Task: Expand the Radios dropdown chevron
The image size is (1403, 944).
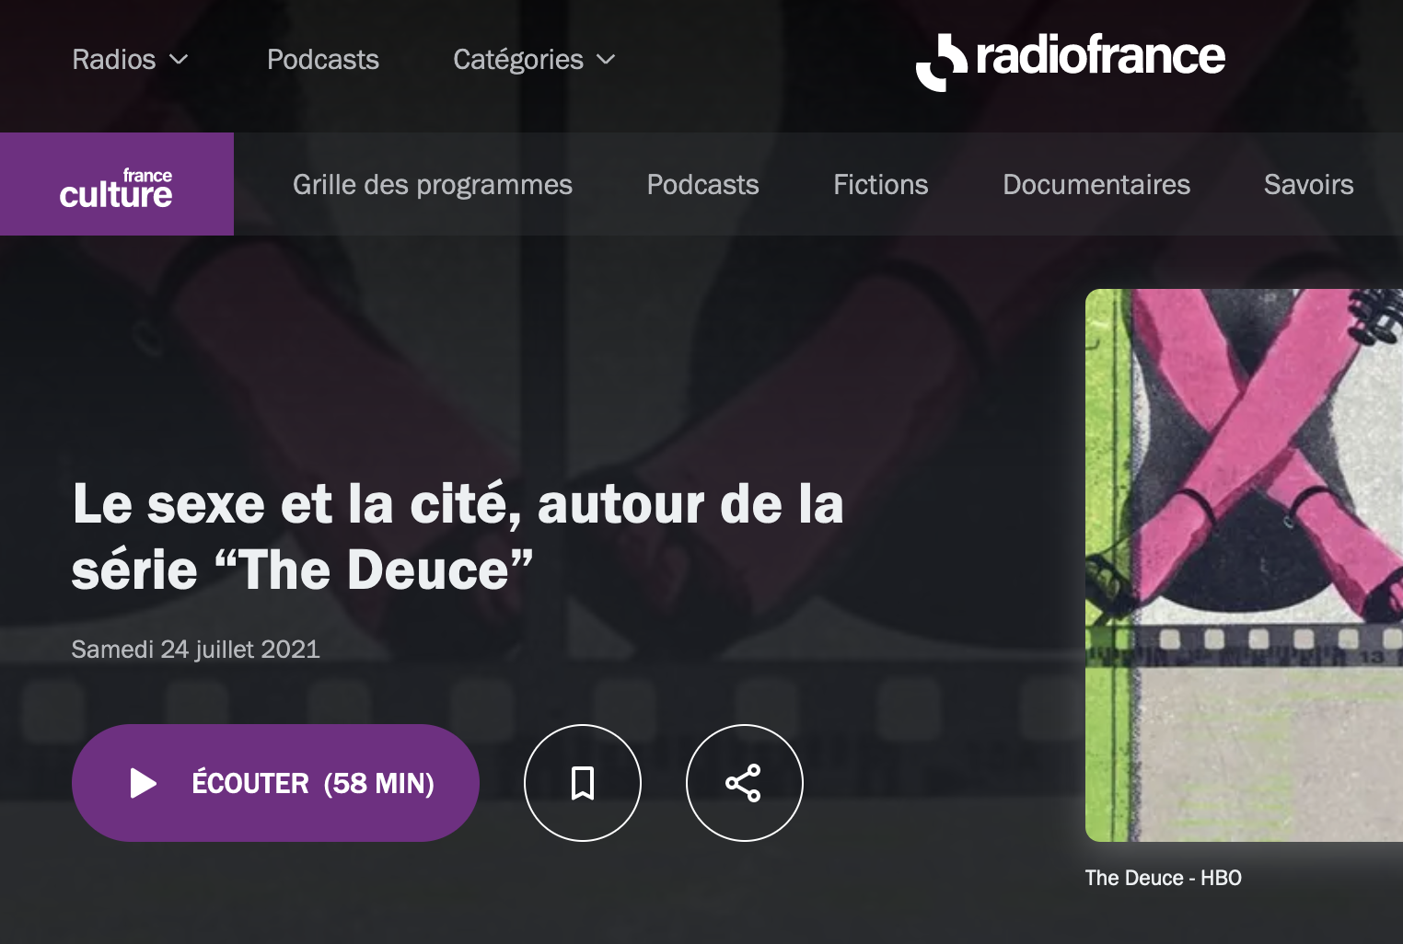Action: (180, 60)
